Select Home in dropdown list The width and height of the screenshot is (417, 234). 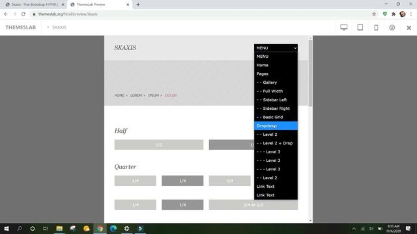coord(276,65)
